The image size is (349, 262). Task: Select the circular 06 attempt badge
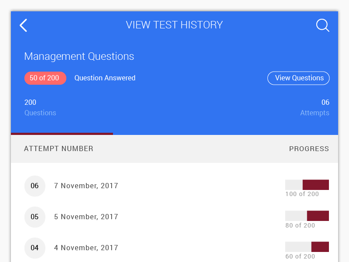point(35,186)
